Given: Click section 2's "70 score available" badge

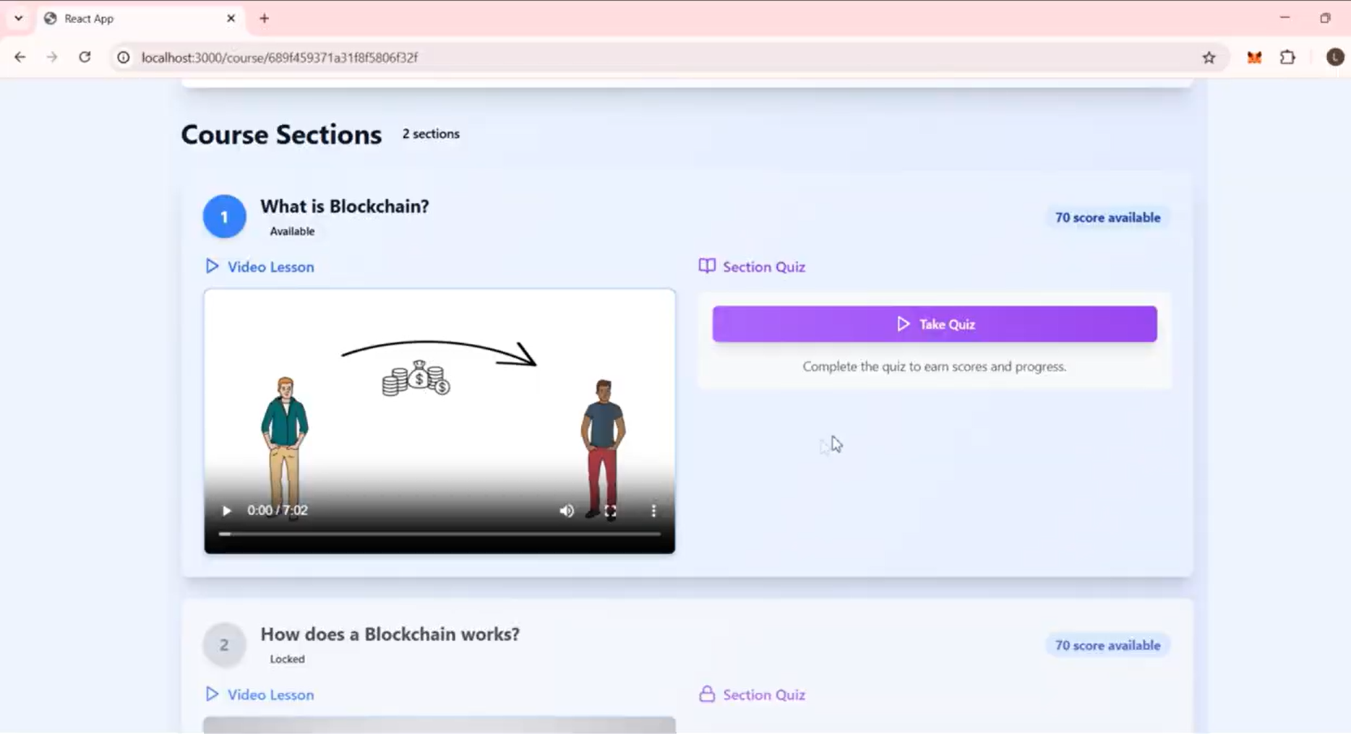Looking at the screenshot, I should [1107, 645].
